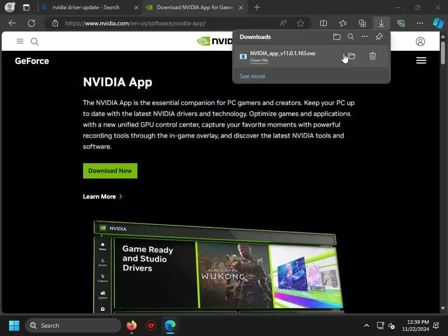
Task: Click the page vertical scrollbar thumb
Action: [443, 53]
